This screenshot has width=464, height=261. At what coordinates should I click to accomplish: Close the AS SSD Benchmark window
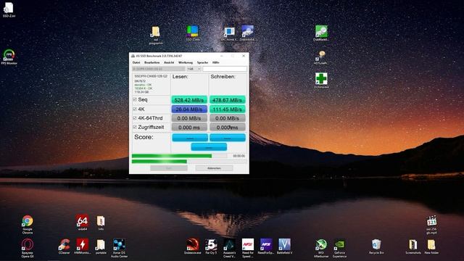point(244,56)
